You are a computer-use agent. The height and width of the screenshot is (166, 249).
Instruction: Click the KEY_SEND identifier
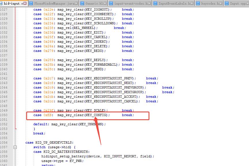(x=94, y=69)
